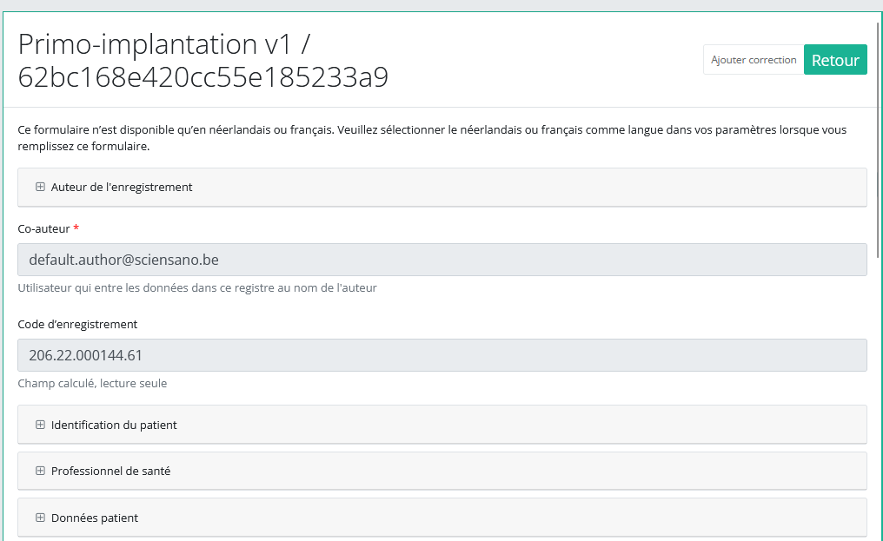The width and height of the screenshot is (883, 541).
Task: Click the Co-auteur field label
Action: click(x=43, y=228)
